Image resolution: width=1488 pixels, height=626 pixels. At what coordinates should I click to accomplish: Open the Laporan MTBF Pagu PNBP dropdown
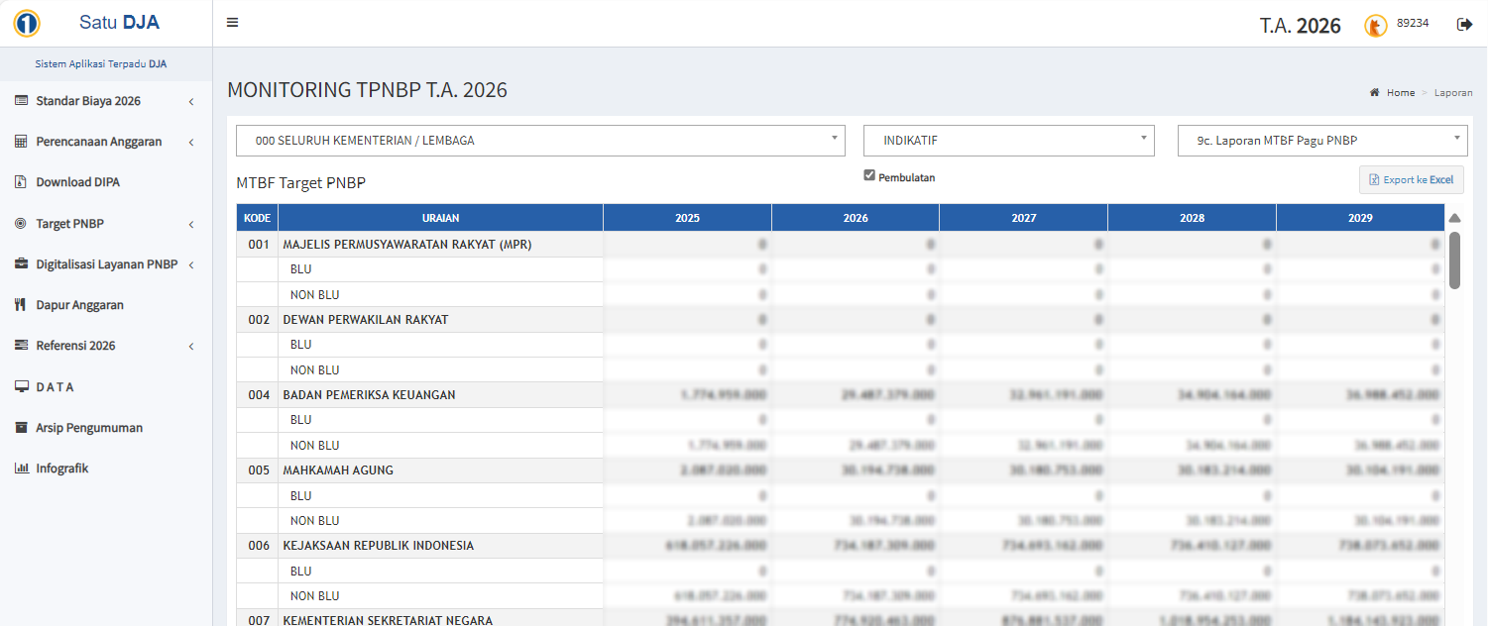pyautogui.click(x=1322, y=141)
